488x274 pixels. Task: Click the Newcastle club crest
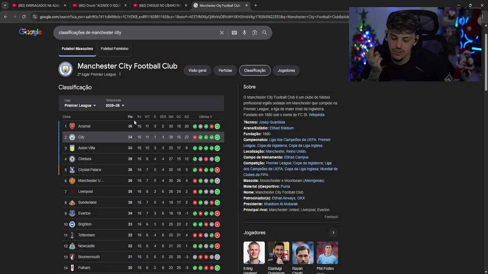click(72, 246)
